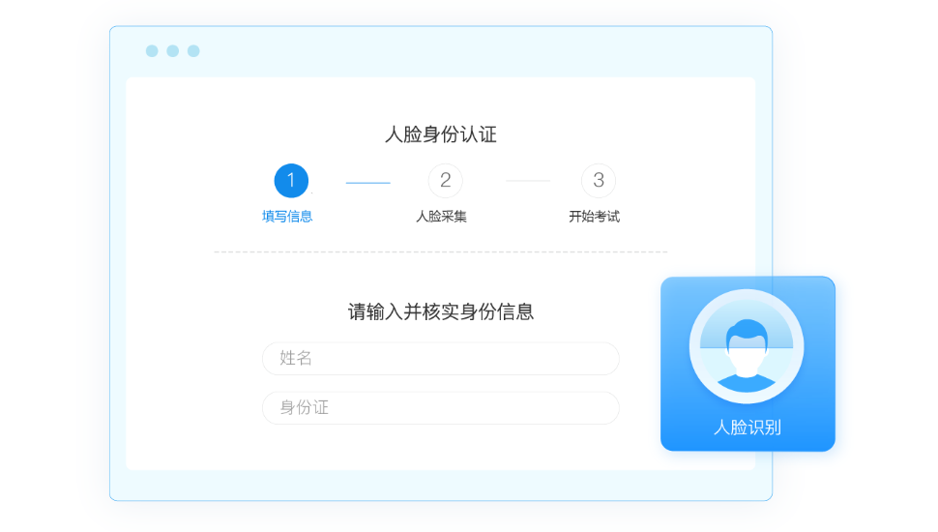The height and width of the screenshot is (532, 938).
Task: Select the step 3 circle
Action: (x=599, y=180)
